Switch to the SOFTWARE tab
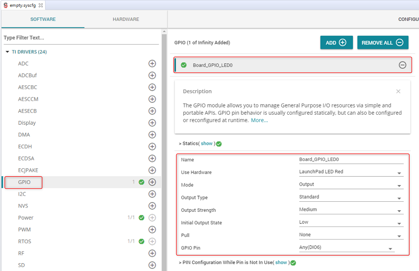Viewport: 419px width, 271px height. click(x=42, y=19)
